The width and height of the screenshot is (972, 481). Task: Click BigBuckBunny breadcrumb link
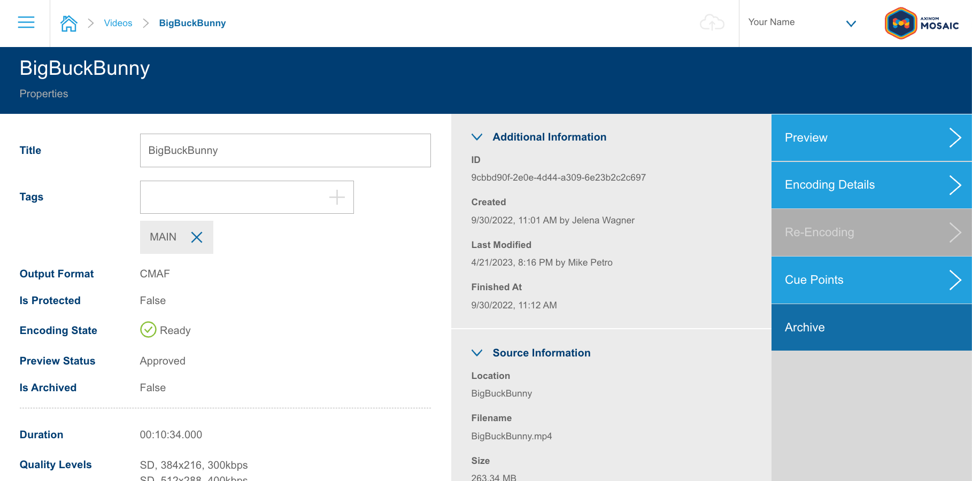point(192,23)
